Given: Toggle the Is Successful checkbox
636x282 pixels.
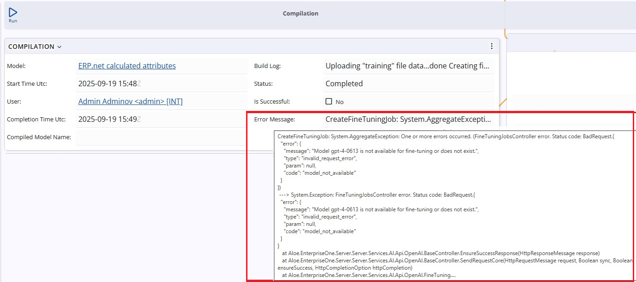Looking at the screenshot, I should click(x=329, y=101).
